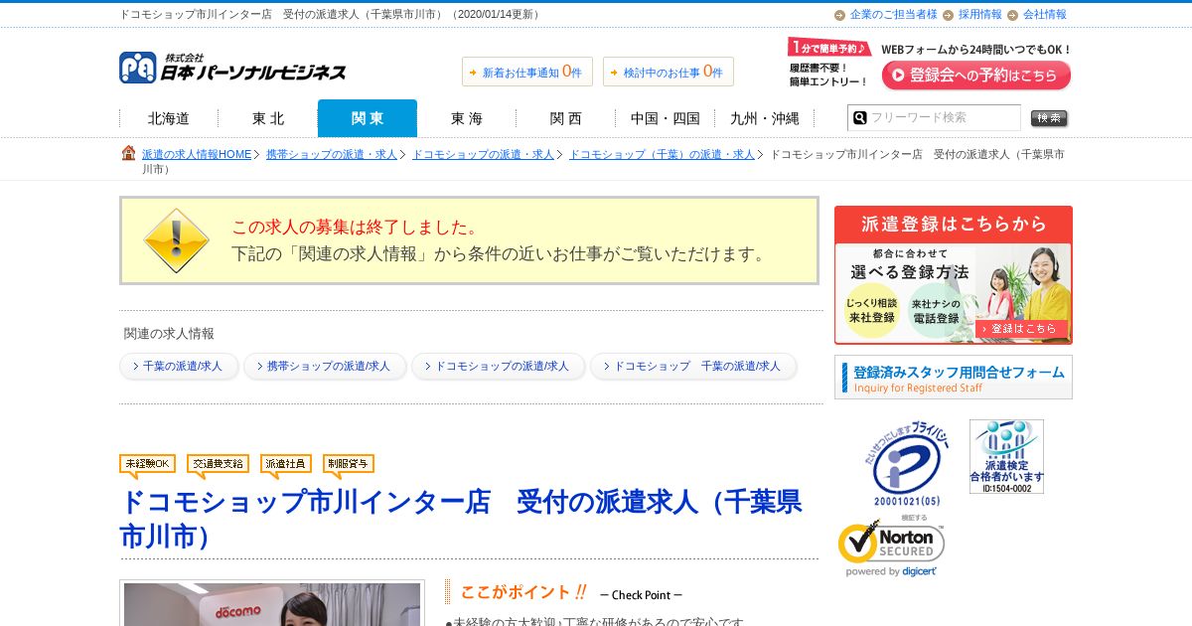Select the 九州・沖縄 region tab
This screenshot has height=626, width=1192.
click(x=765, y=118)
